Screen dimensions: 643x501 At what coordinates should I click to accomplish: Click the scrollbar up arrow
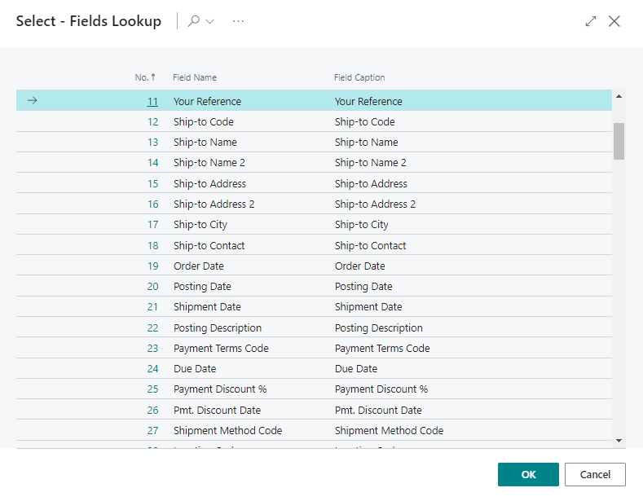(x=619, y=96)
